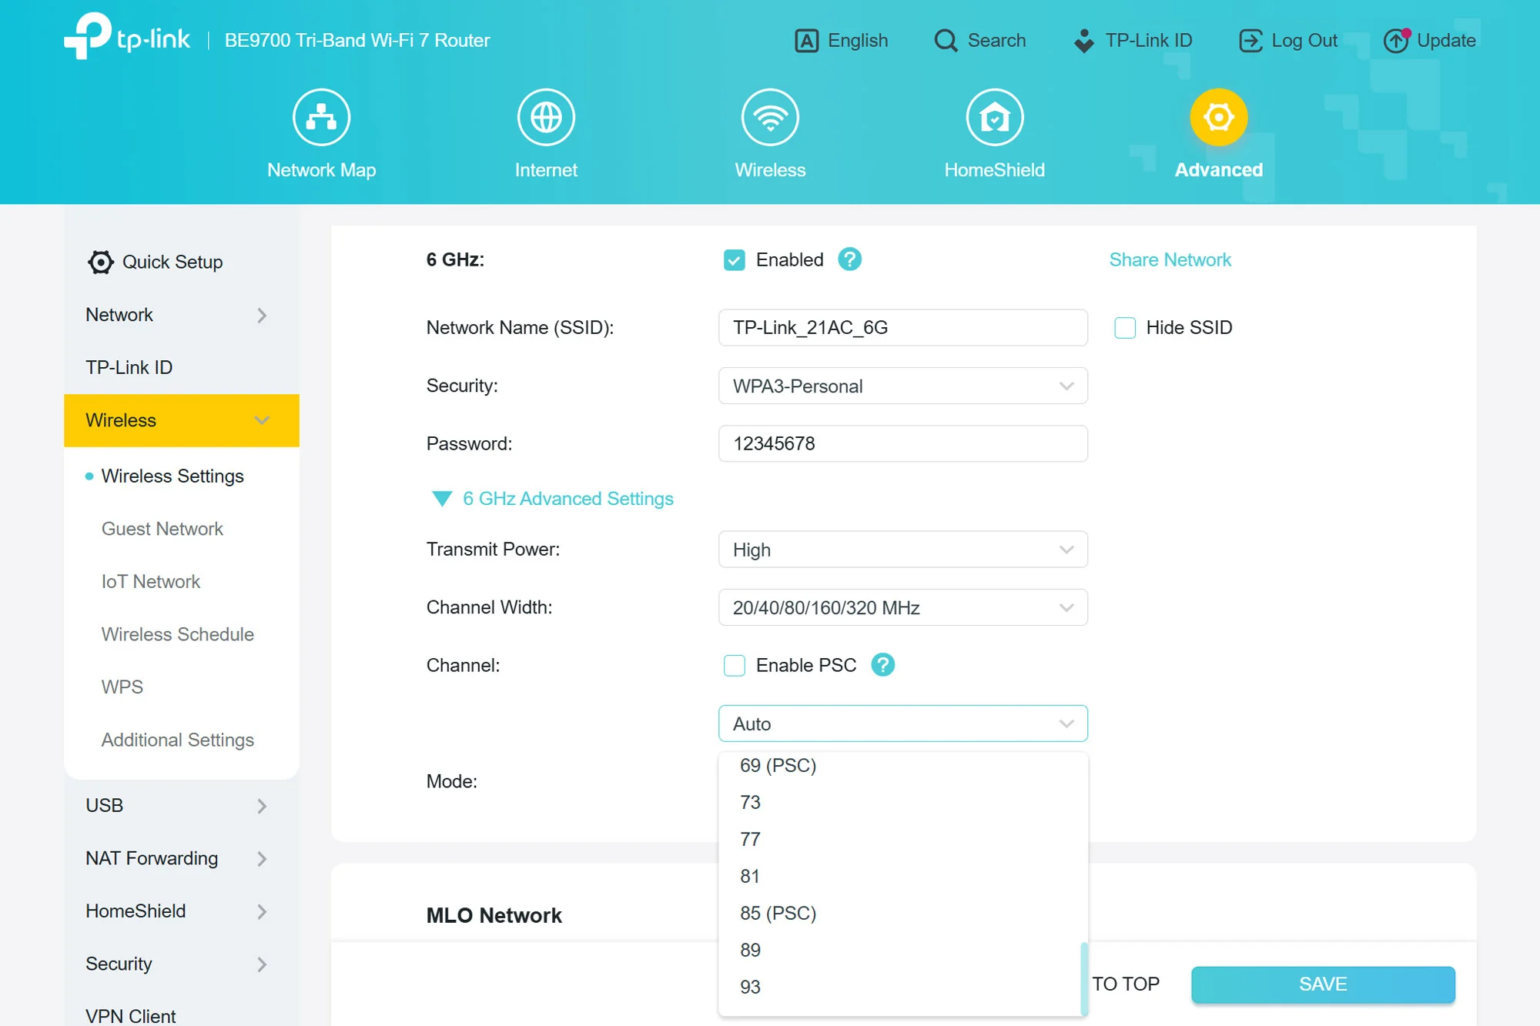
Task: Select the Advanced gear icon
Action: click(1219, 117)
